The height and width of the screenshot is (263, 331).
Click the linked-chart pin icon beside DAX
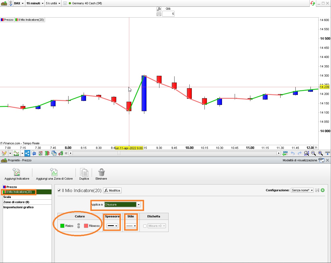coord(10,3)
